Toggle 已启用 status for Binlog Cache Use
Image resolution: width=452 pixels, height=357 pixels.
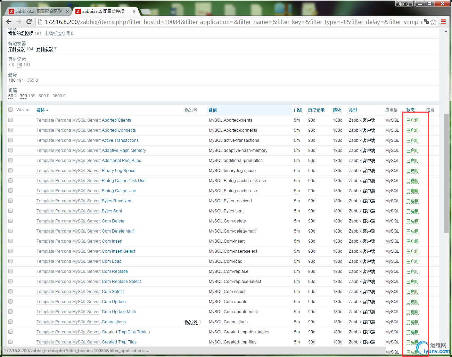tap(413, 191)
